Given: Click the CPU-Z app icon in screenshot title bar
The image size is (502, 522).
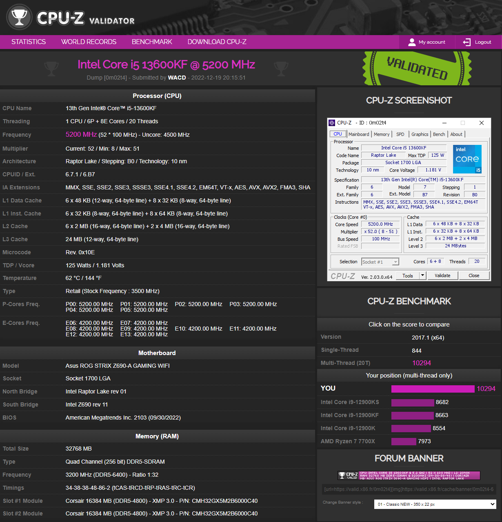Looking at the screenshot, I should (x=332, y=123).
